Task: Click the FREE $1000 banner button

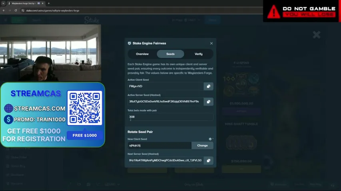Action: click(x=85, y=135)
